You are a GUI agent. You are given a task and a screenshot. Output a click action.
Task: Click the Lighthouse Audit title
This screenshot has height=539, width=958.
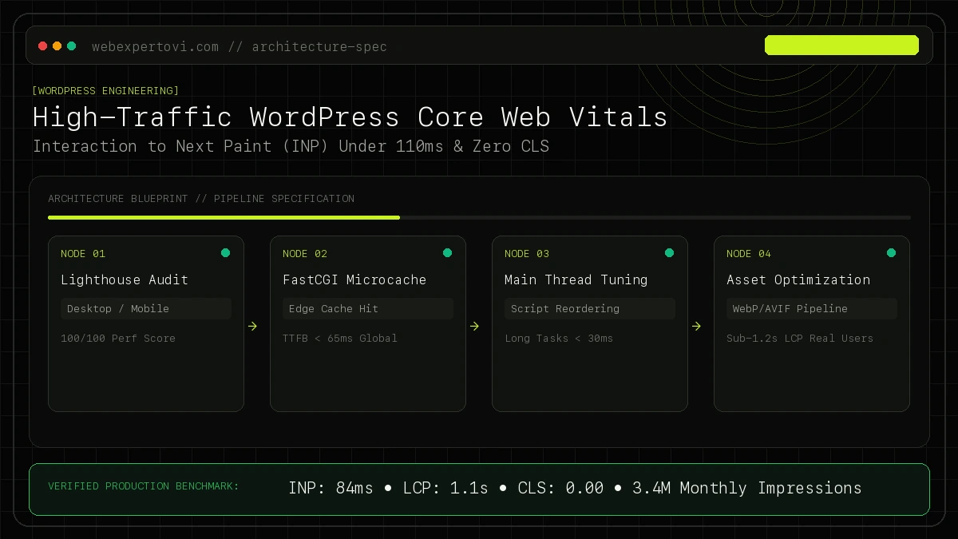tap(125, 279)
